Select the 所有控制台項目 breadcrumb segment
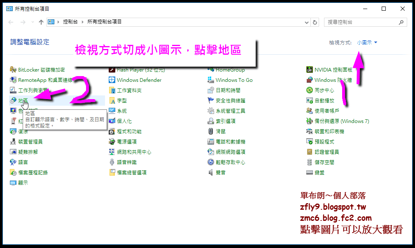 coord(105,22)
